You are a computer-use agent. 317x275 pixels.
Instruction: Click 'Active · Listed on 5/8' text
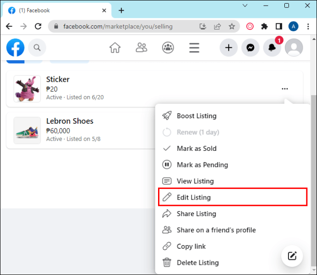click(73, 139)
